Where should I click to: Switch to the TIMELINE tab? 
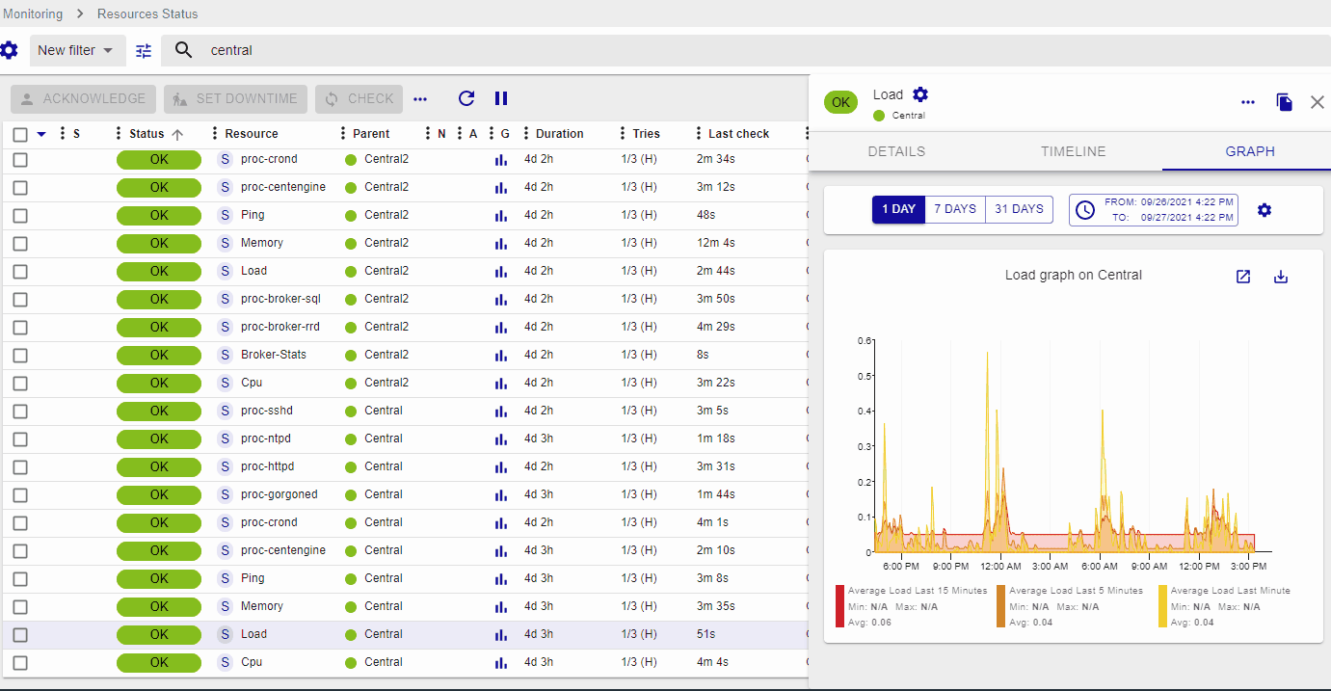pyautogui.click(x=1073, y=151)
